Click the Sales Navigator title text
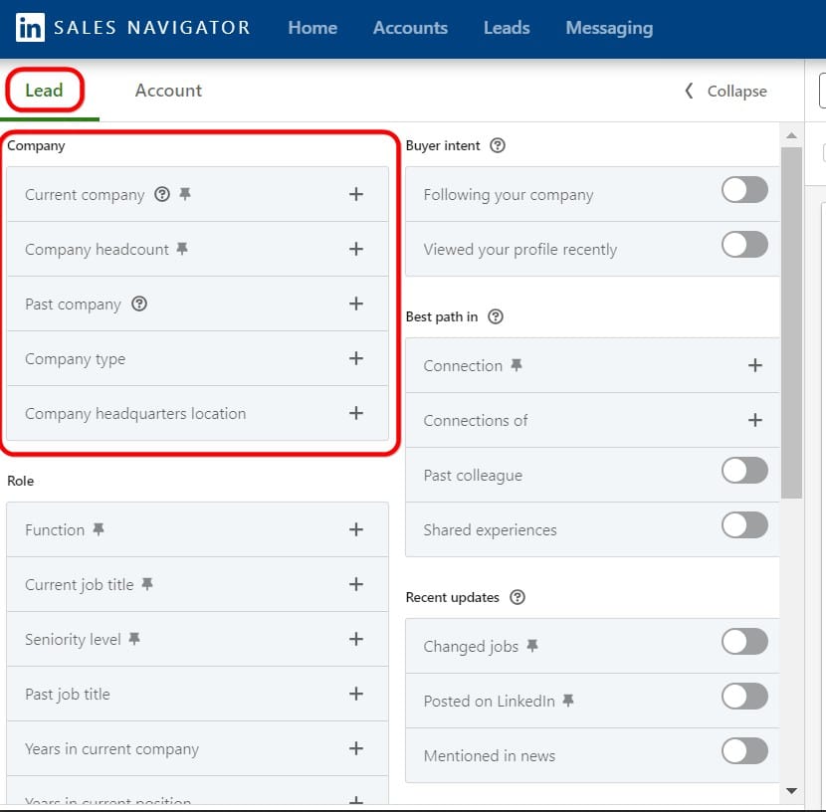The image size is (826, 812). click(x=152, y=28)
